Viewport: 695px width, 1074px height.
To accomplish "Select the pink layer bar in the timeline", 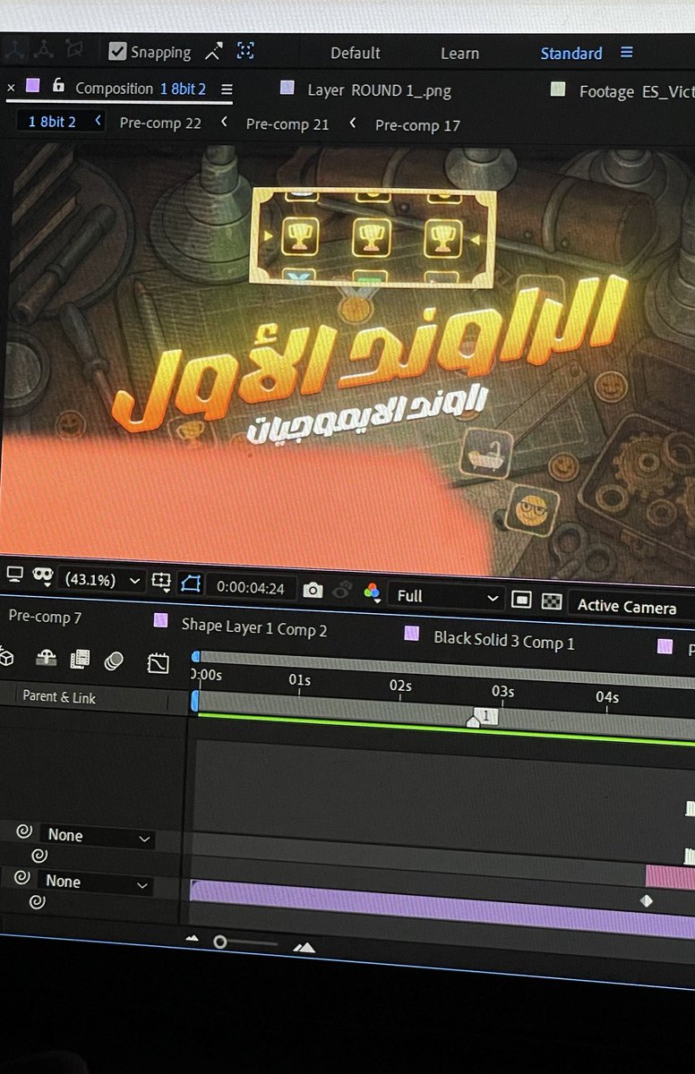I will (x=670, y=875).
